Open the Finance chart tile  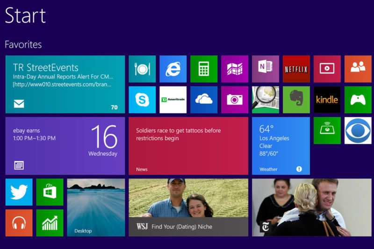50,223
